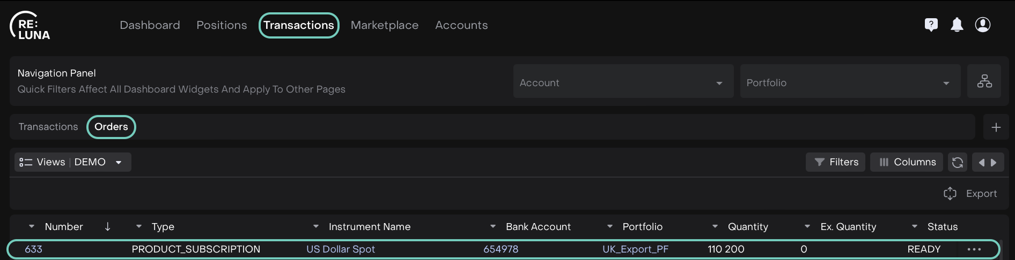The width and height of the screenshot is (1015, 260).
Task: Toggle sort direction on Number column
Action: pyautogui.click(x=107, y=227)
